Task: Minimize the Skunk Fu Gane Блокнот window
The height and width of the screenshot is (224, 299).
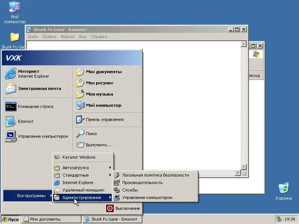Action: [231, 29]
